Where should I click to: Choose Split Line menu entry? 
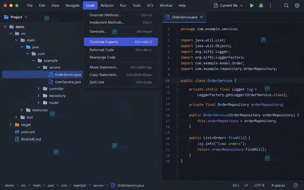[x=121, y=82]
